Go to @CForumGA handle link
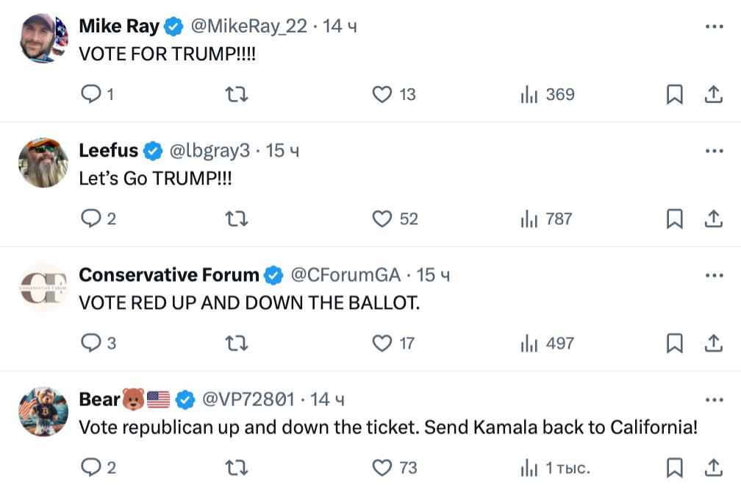Viewport: 741px width, 490px height. [346, 275]
